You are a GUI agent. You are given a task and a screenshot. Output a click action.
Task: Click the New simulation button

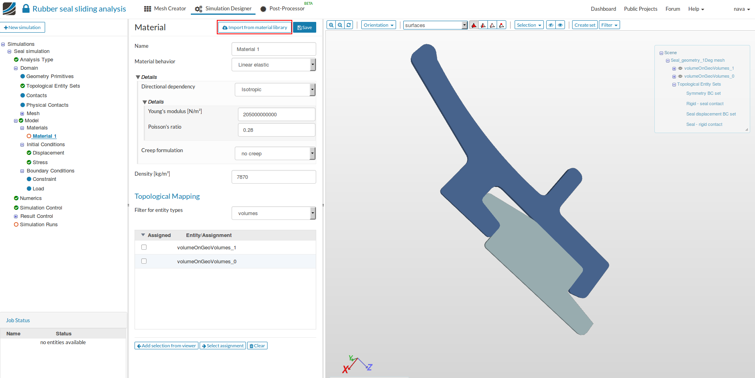tap(23, 27)
